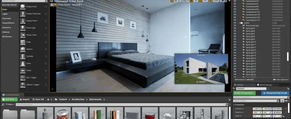291x119 pixels.
Task: Click the info icon beside Cube
Action: [46, 42]
